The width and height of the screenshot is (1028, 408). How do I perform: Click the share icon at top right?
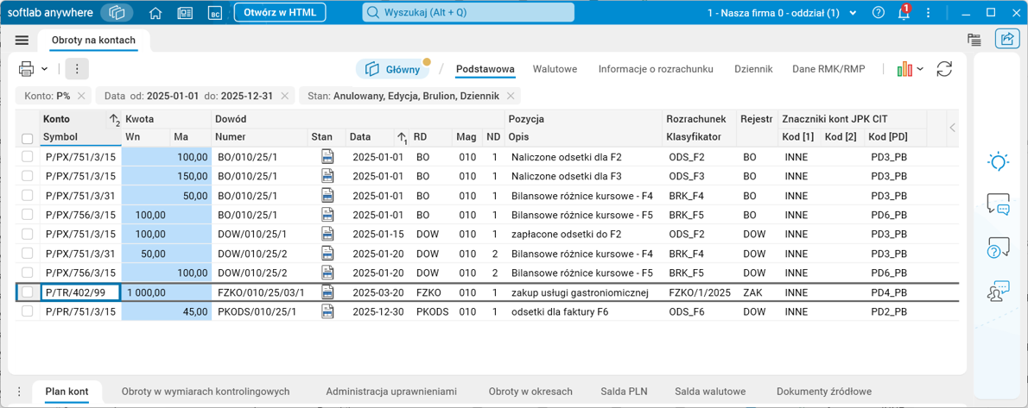pyautogui.click(x=1006, y=39)
